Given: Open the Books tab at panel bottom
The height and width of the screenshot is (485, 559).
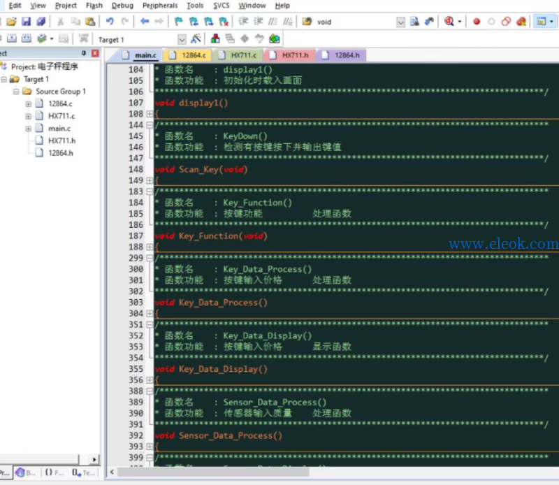Looking at the screenshot, I should click(26, 473).
